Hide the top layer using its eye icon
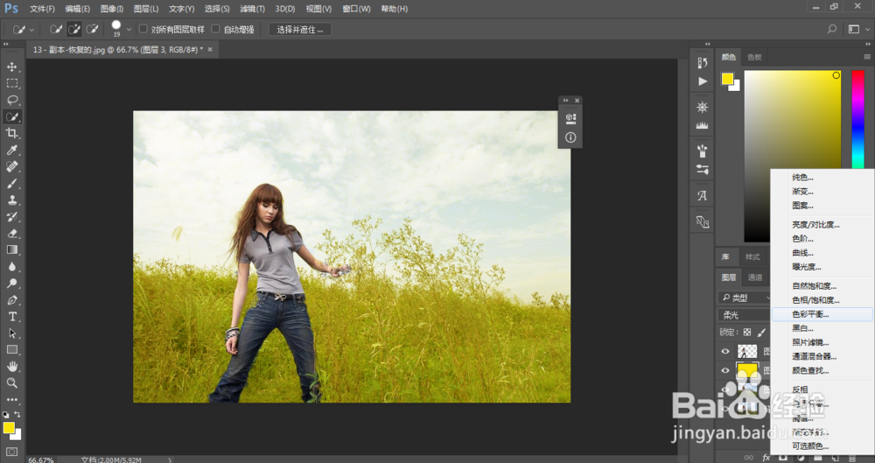The width and height of the screenshot is (875, 463). (x=725, y=351)
